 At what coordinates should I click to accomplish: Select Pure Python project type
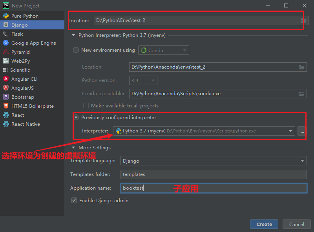tap(32, 16)
